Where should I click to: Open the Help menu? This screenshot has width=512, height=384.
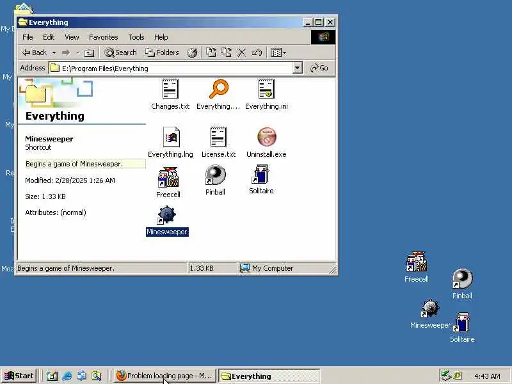coord(161,37)
